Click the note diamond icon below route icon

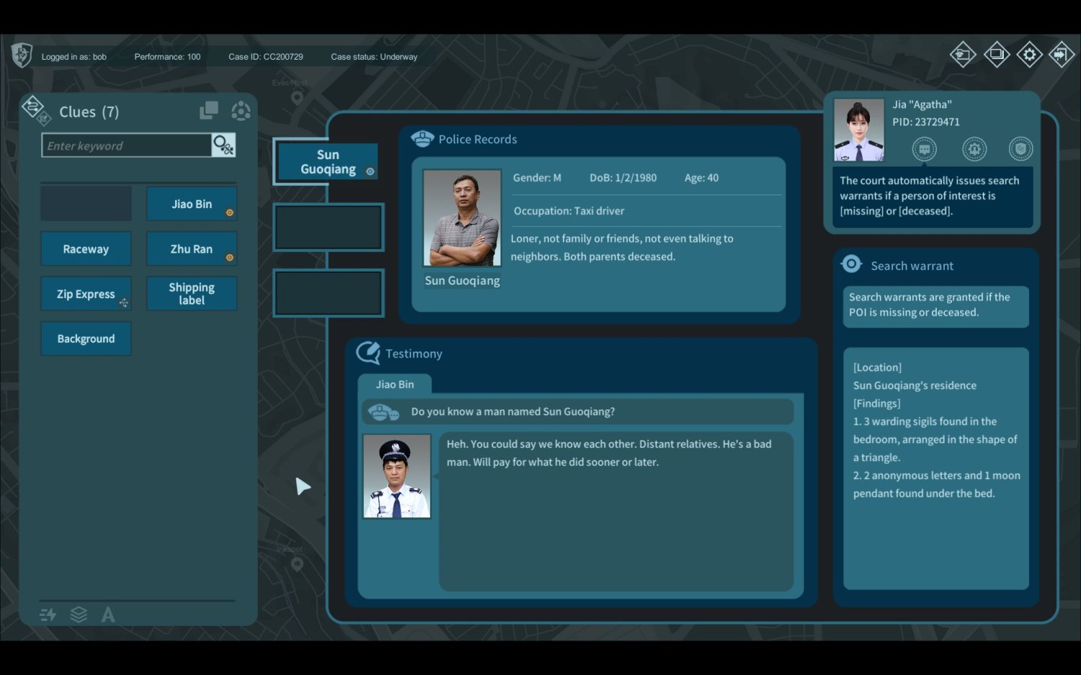coord(44,119)
